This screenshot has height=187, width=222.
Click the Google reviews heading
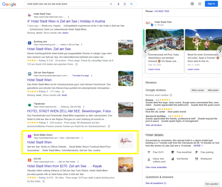click(x=156, y=90)
